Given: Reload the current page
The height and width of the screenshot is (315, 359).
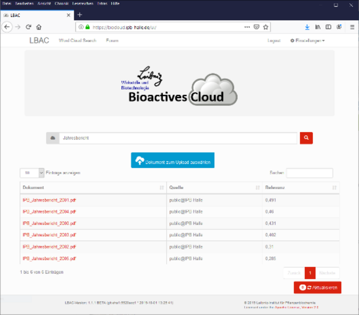Looking at the screenshot, I should click(x=28, y=27).
